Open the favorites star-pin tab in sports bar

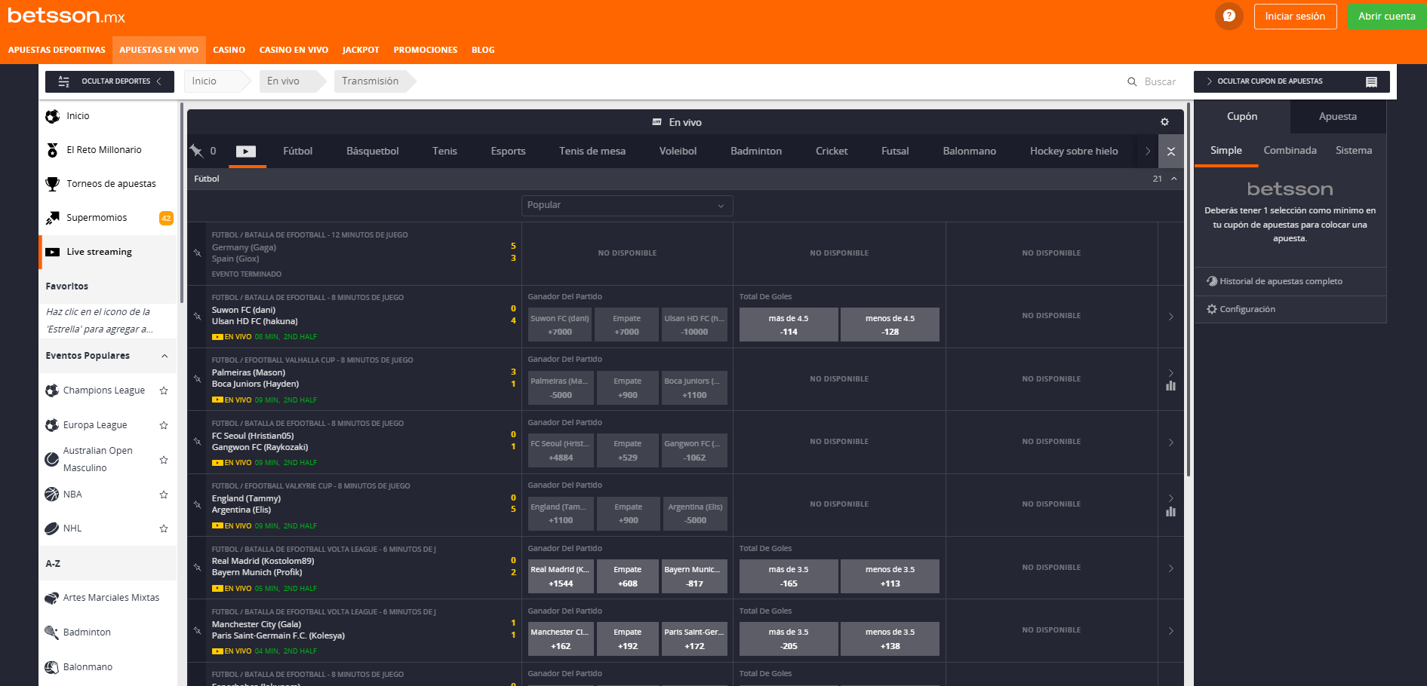[197, 151]
